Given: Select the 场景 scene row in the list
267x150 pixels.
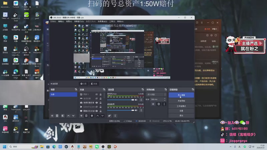Looking at the screenshot, I should (63, 94).
